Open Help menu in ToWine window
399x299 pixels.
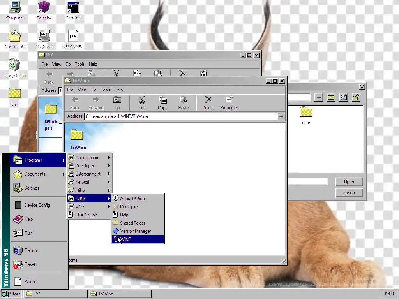(118, 90)
